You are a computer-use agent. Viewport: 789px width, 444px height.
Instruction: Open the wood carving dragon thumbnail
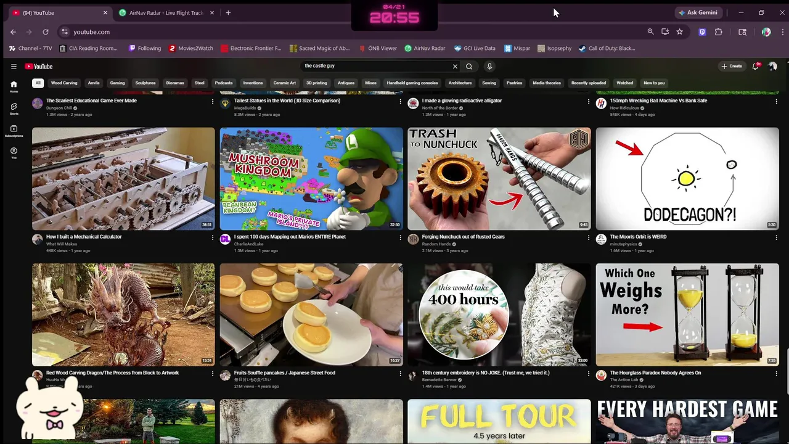tap(123, 314)
